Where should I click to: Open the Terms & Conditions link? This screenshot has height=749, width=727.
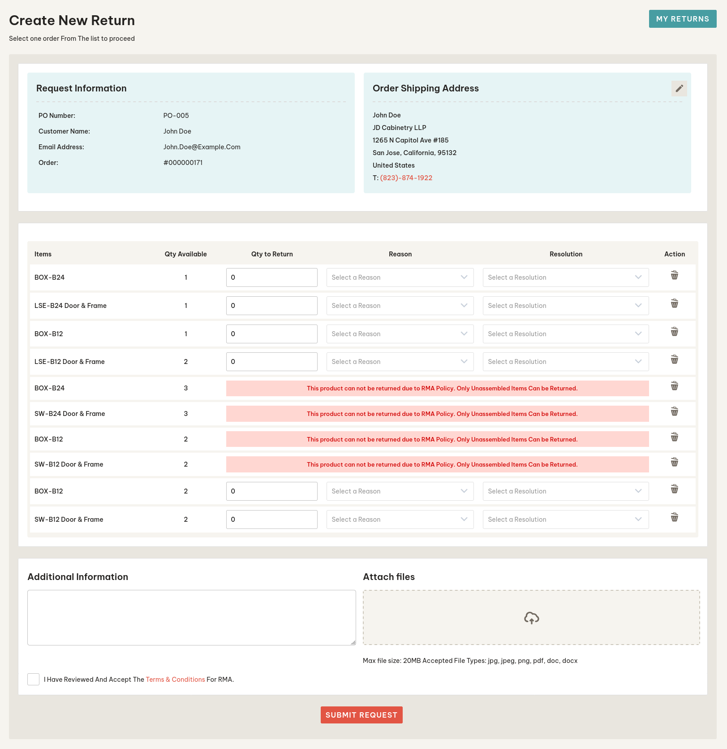tap(175, 680)
